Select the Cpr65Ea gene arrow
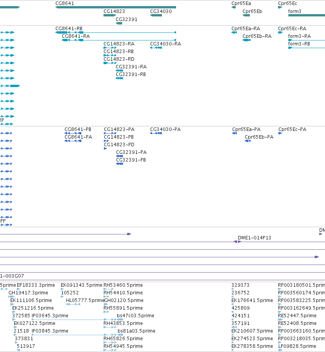 click(x=234, y=7)
